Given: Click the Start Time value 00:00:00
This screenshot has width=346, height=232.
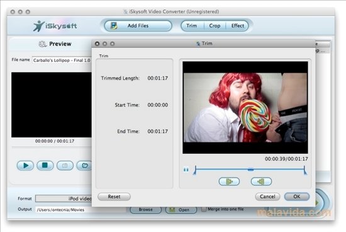Looking at the screenshot, I should click(157, 105).
